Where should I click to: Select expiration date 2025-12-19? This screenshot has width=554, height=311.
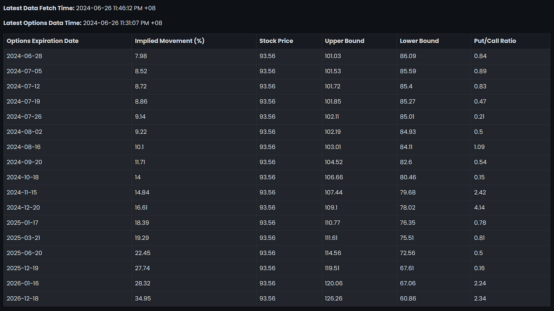click(x=23, y=268)
